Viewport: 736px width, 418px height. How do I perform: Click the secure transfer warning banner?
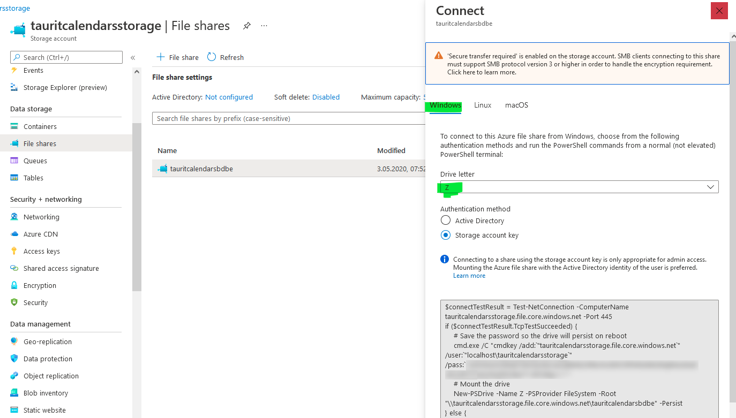click(577, 64)
